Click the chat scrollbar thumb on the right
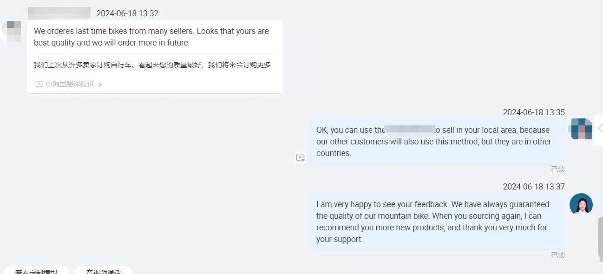The width and height of the screenshot is (603, 274). (600, 237)
